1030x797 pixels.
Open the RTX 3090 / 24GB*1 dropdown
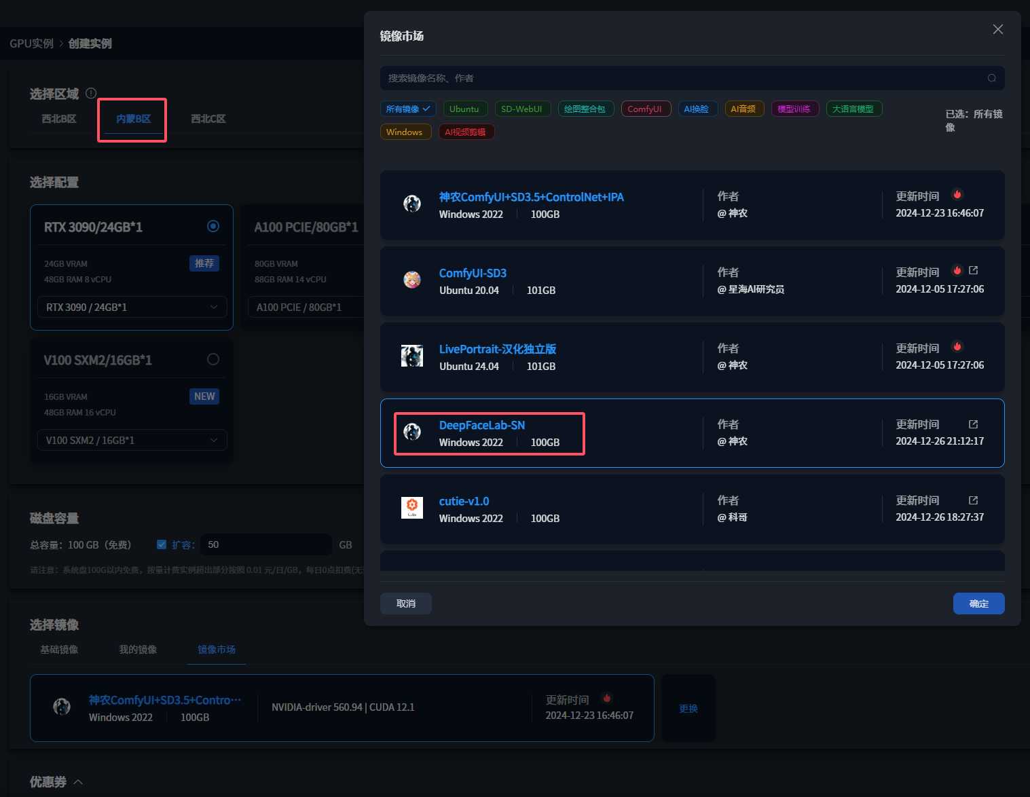(x=132, y=308)
